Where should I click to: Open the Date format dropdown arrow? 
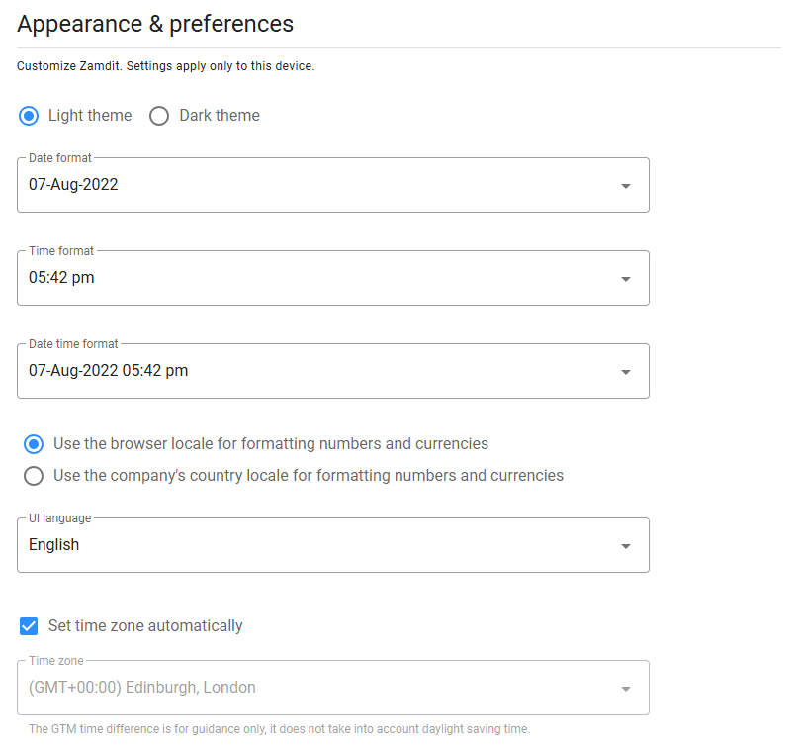coord(626,185)
